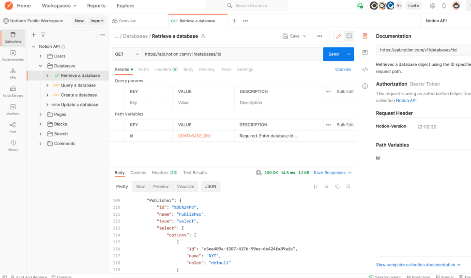
Task: Open the Flow sidebar panel
Action: 13,128
